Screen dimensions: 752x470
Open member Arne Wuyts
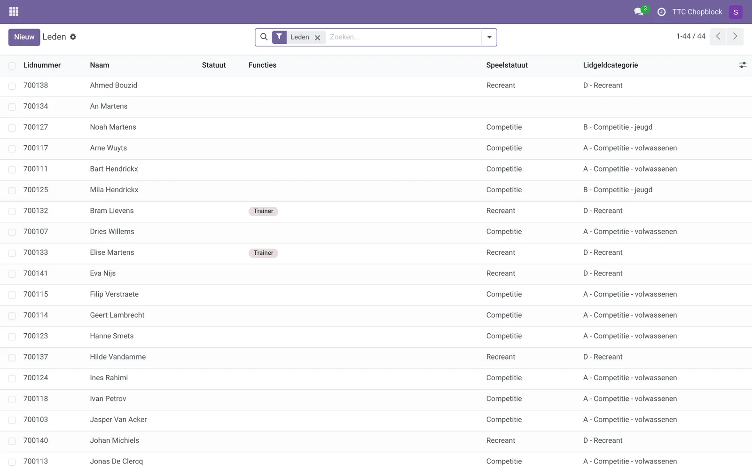click(x=109, y=148)
